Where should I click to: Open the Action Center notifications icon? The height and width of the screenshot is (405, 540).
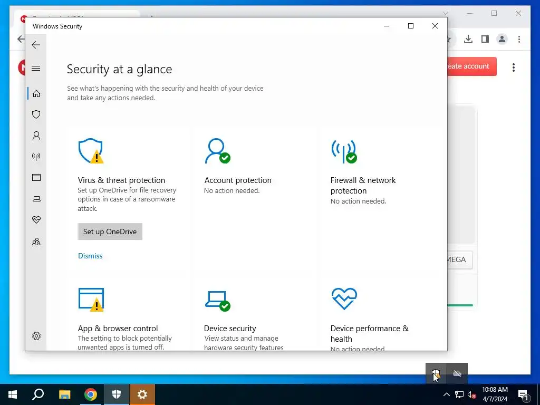coord(524,394)
